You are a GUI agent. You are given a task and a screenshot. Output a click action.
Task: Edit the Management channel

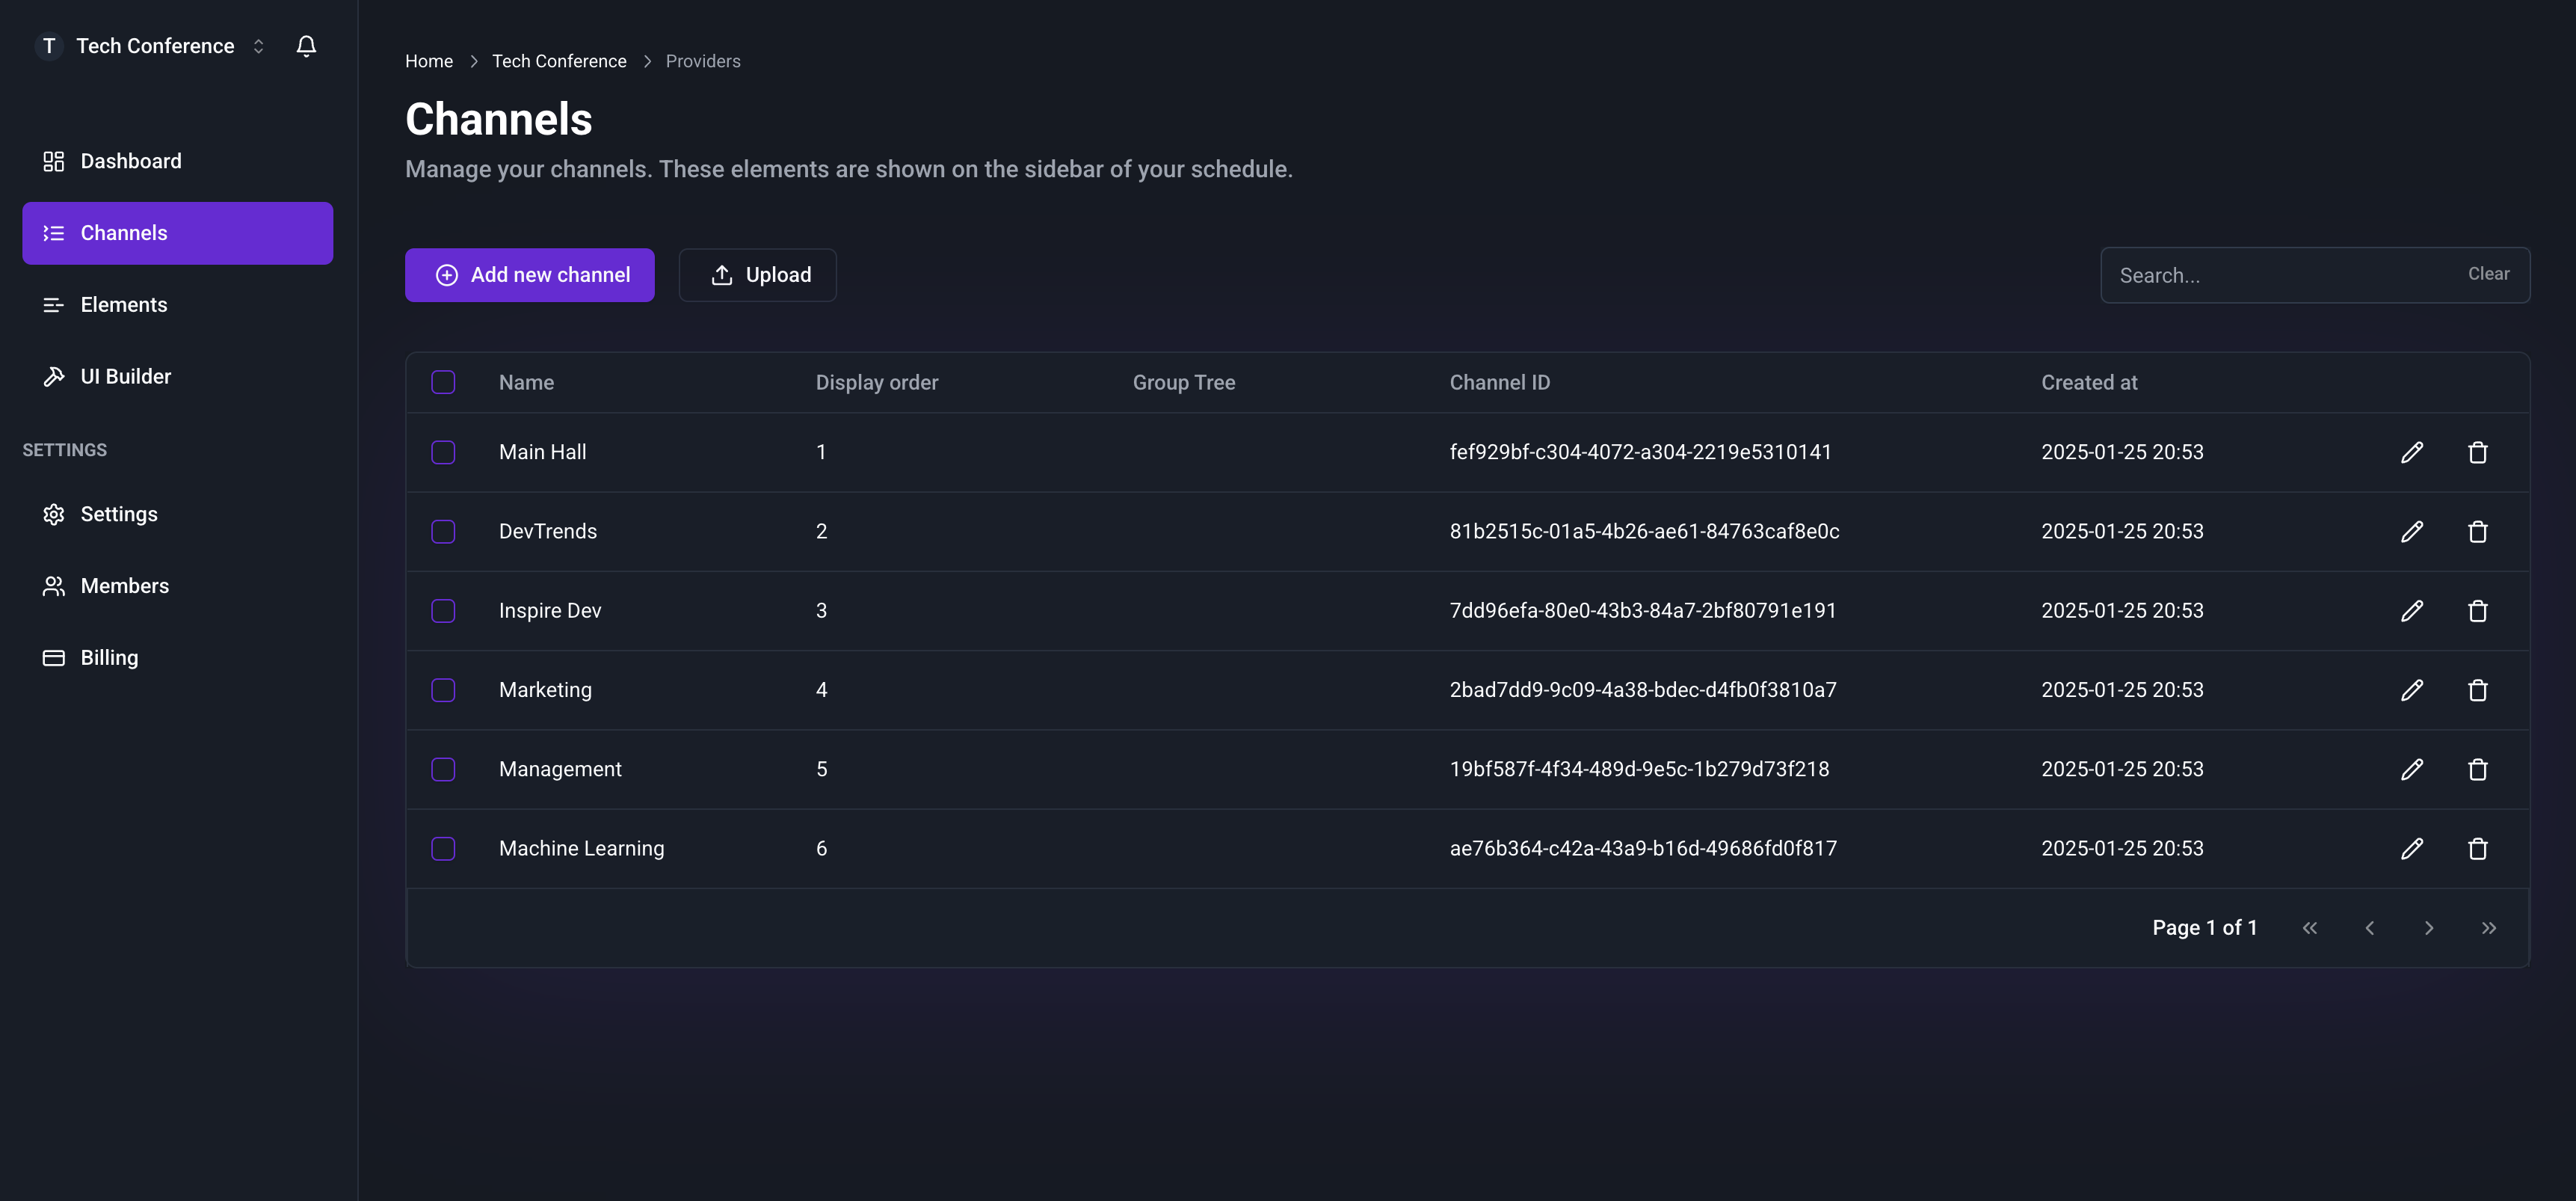pos(2411,769)
